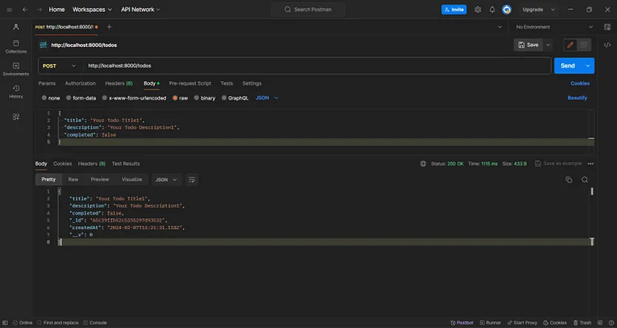
Task: Click the network globe icon by Status
Action: pyautogui.click(x=423, y=164)
